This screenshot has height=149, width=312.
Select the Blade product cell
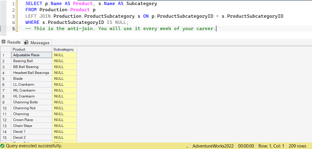31,79
